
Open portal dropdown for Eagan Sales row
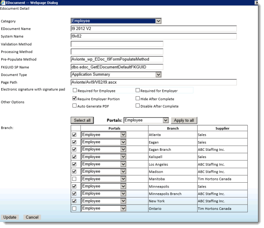point(104,142)
